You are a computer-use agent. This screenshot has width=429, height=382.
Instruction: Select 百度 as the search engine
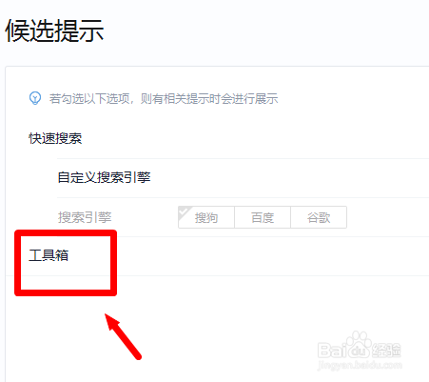coord(263,217)
